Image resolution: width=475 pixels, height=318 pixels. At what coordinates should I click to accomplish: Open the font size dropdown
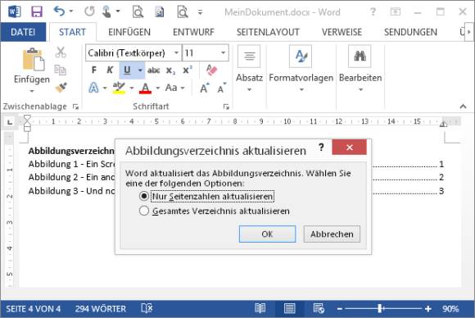click(x=223, y=53)
